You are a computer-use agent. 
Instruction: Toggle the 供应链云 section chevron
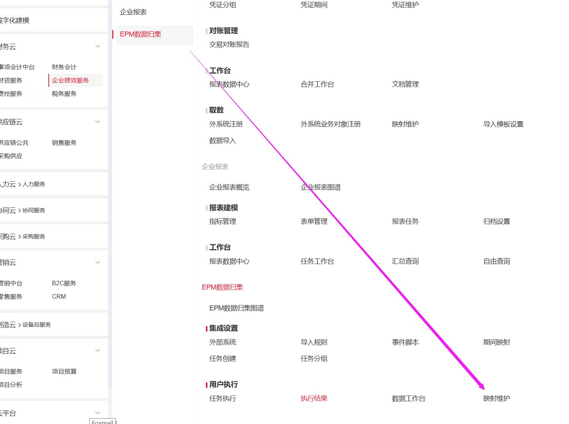coord(98,122)
